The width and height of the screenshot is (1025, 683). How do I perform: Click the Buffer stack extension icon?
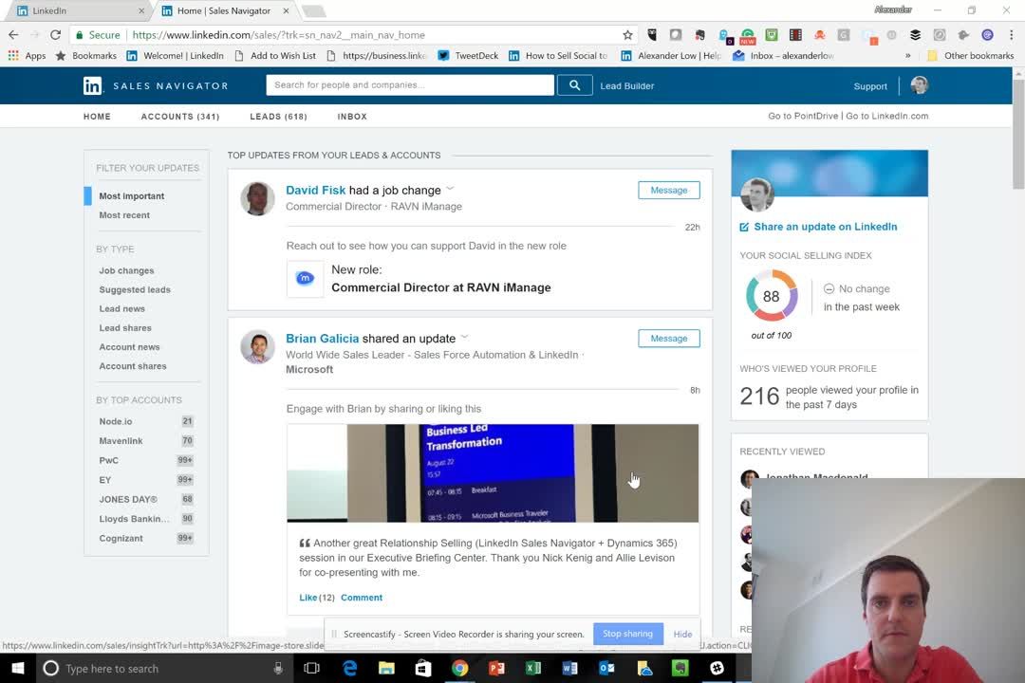click(x=915, y=35)
